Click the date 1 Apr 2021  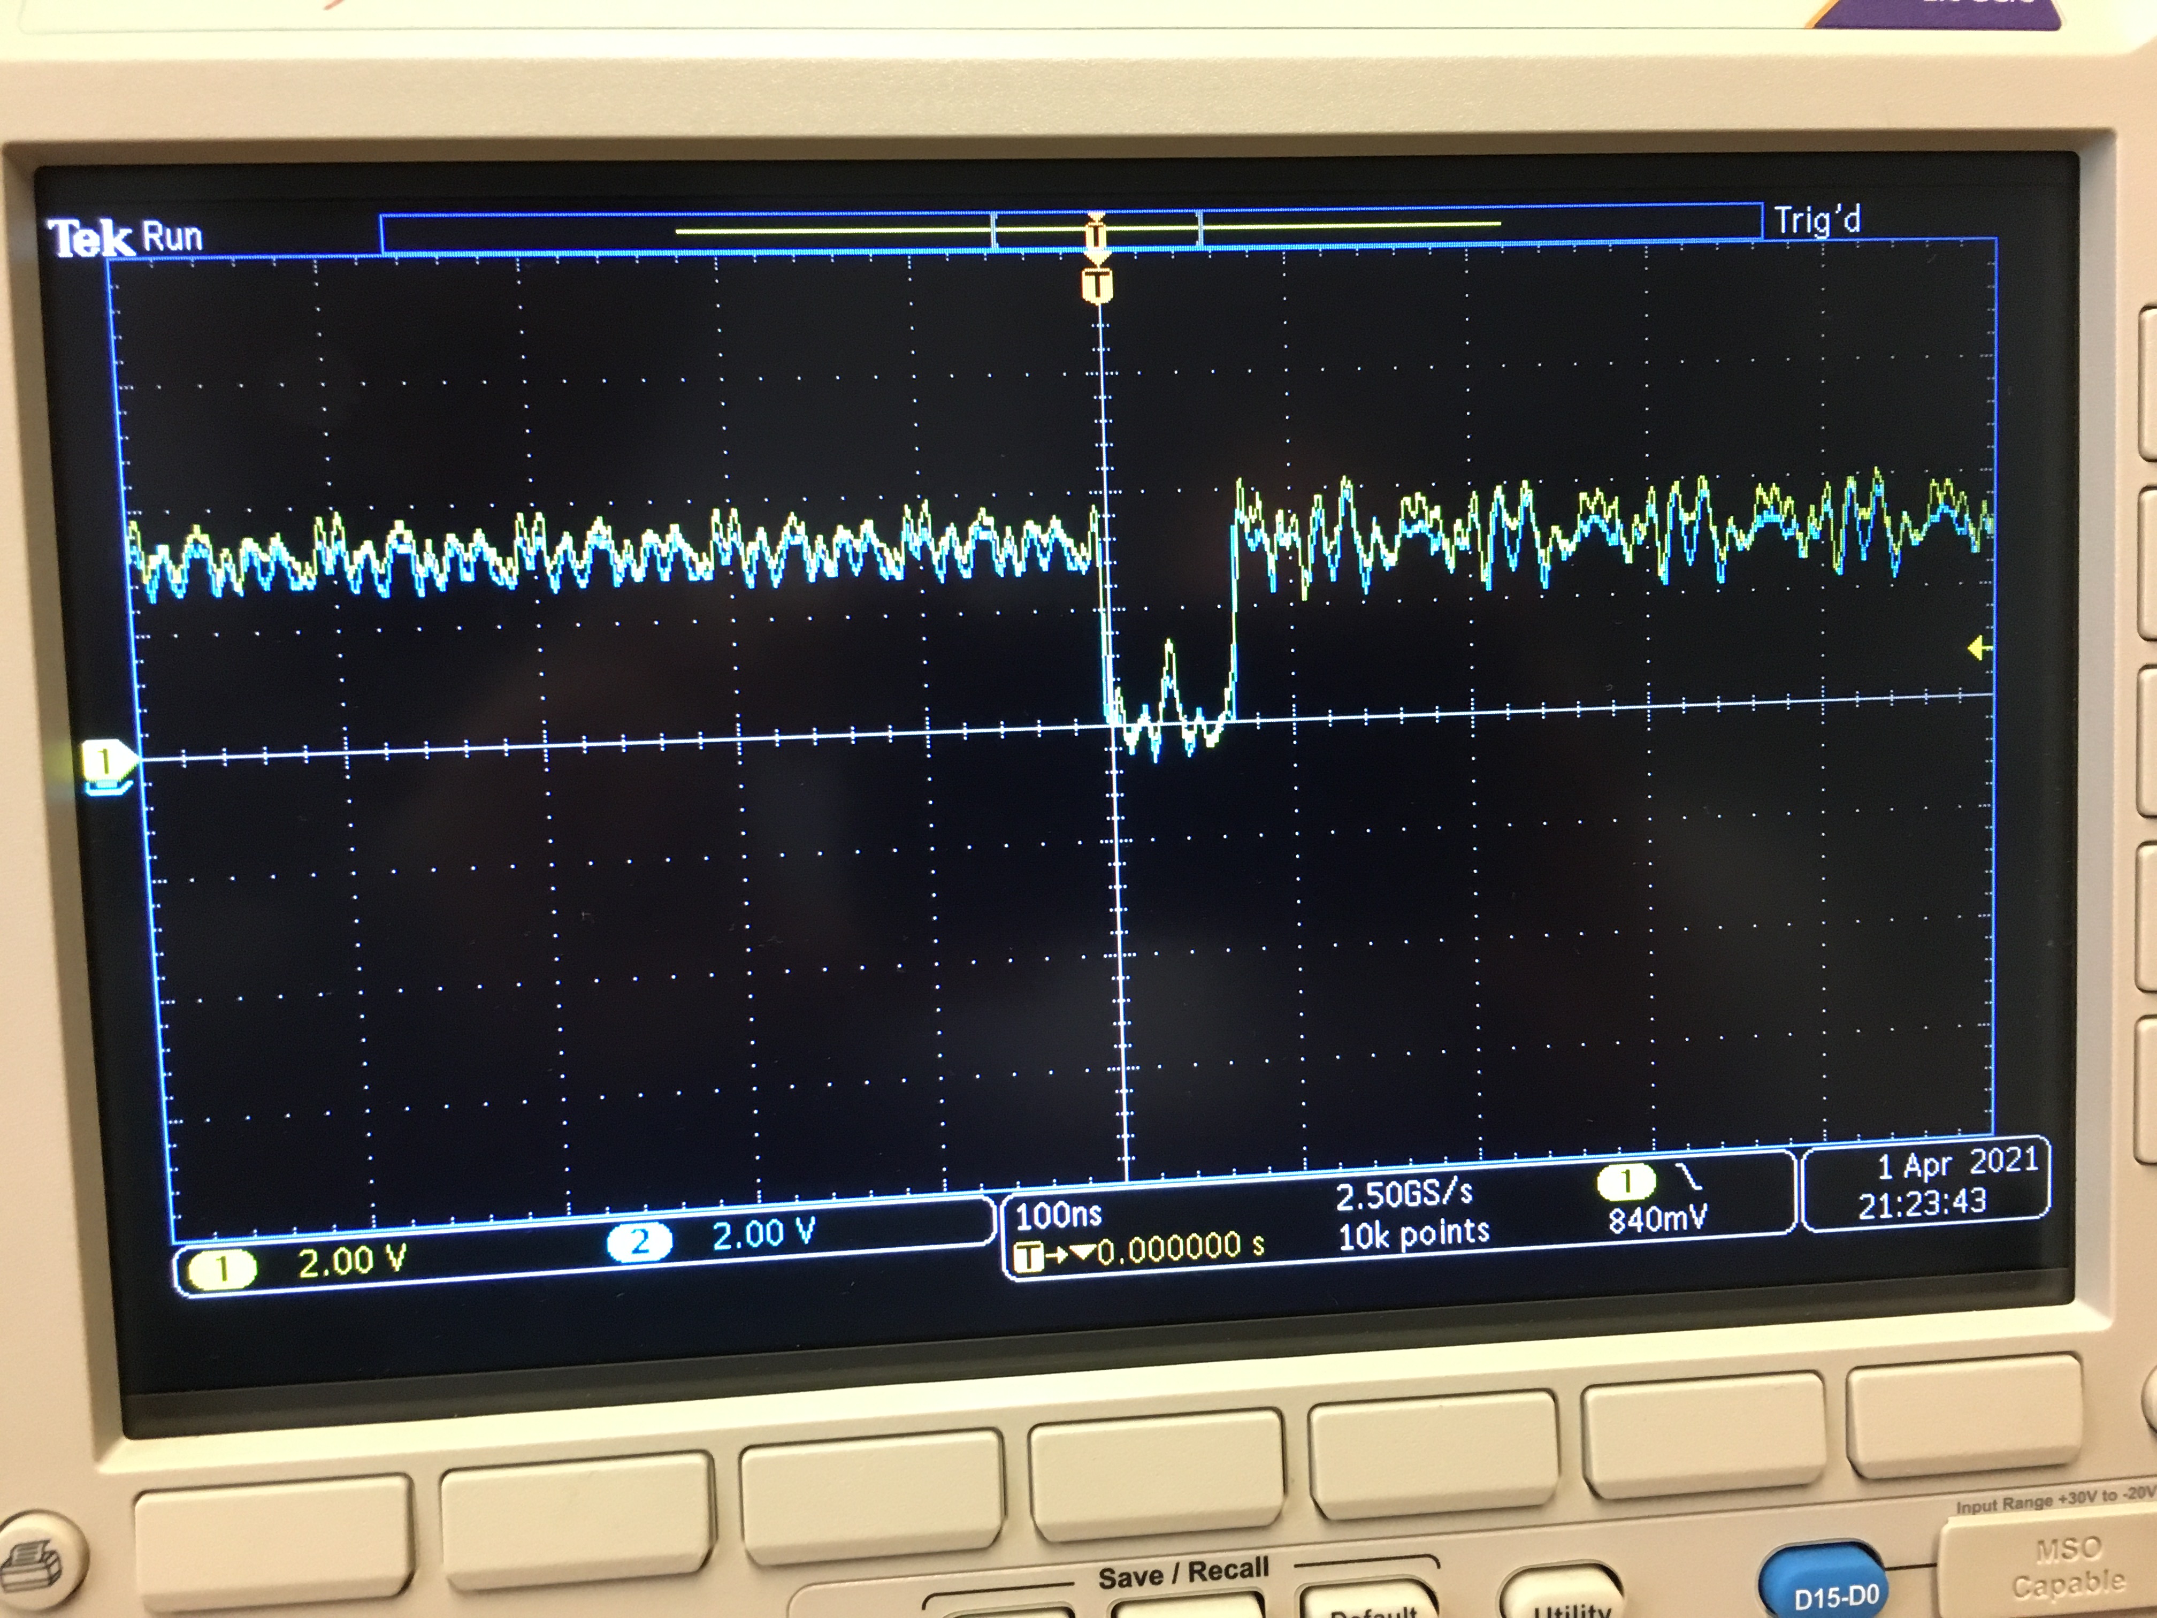click(1958, 1163)
